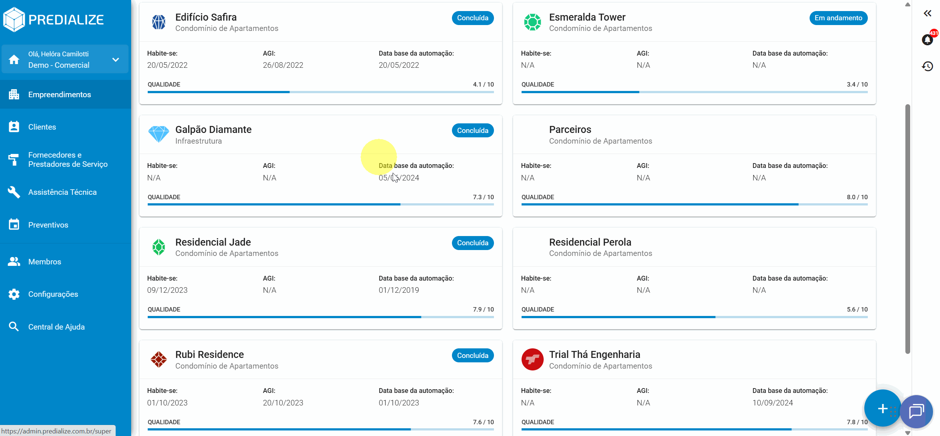940x436 pixels.
Task: Open the history clock icon
Action: (927, 66)
